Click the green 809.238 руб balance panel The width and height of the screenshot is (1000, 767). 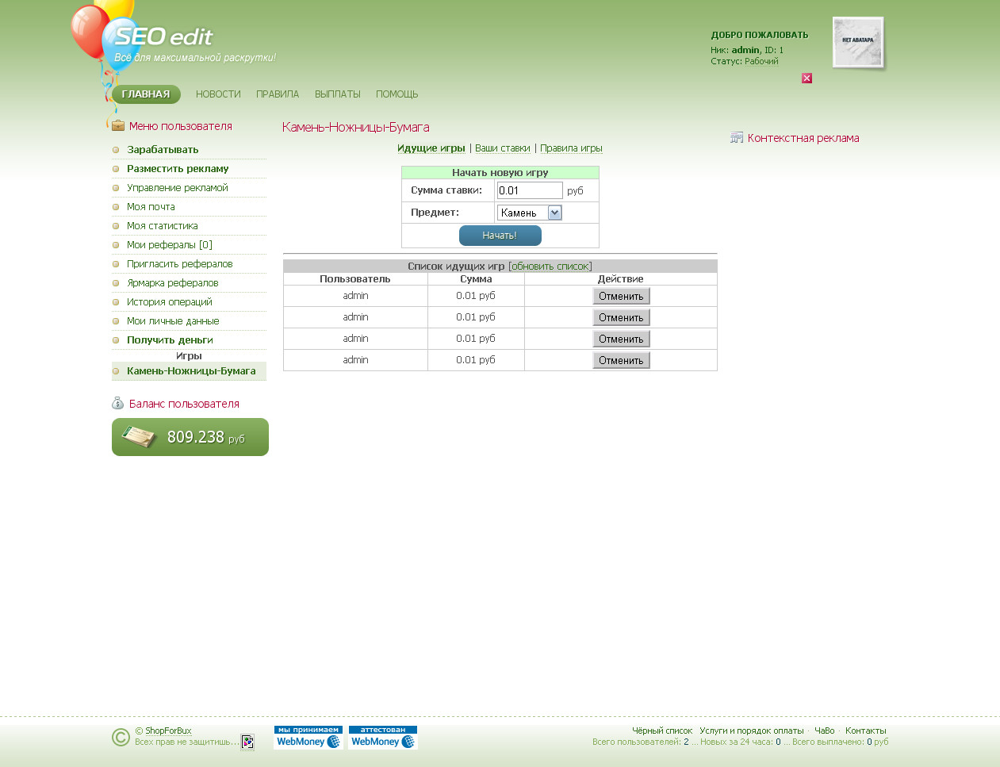[190, 437]
